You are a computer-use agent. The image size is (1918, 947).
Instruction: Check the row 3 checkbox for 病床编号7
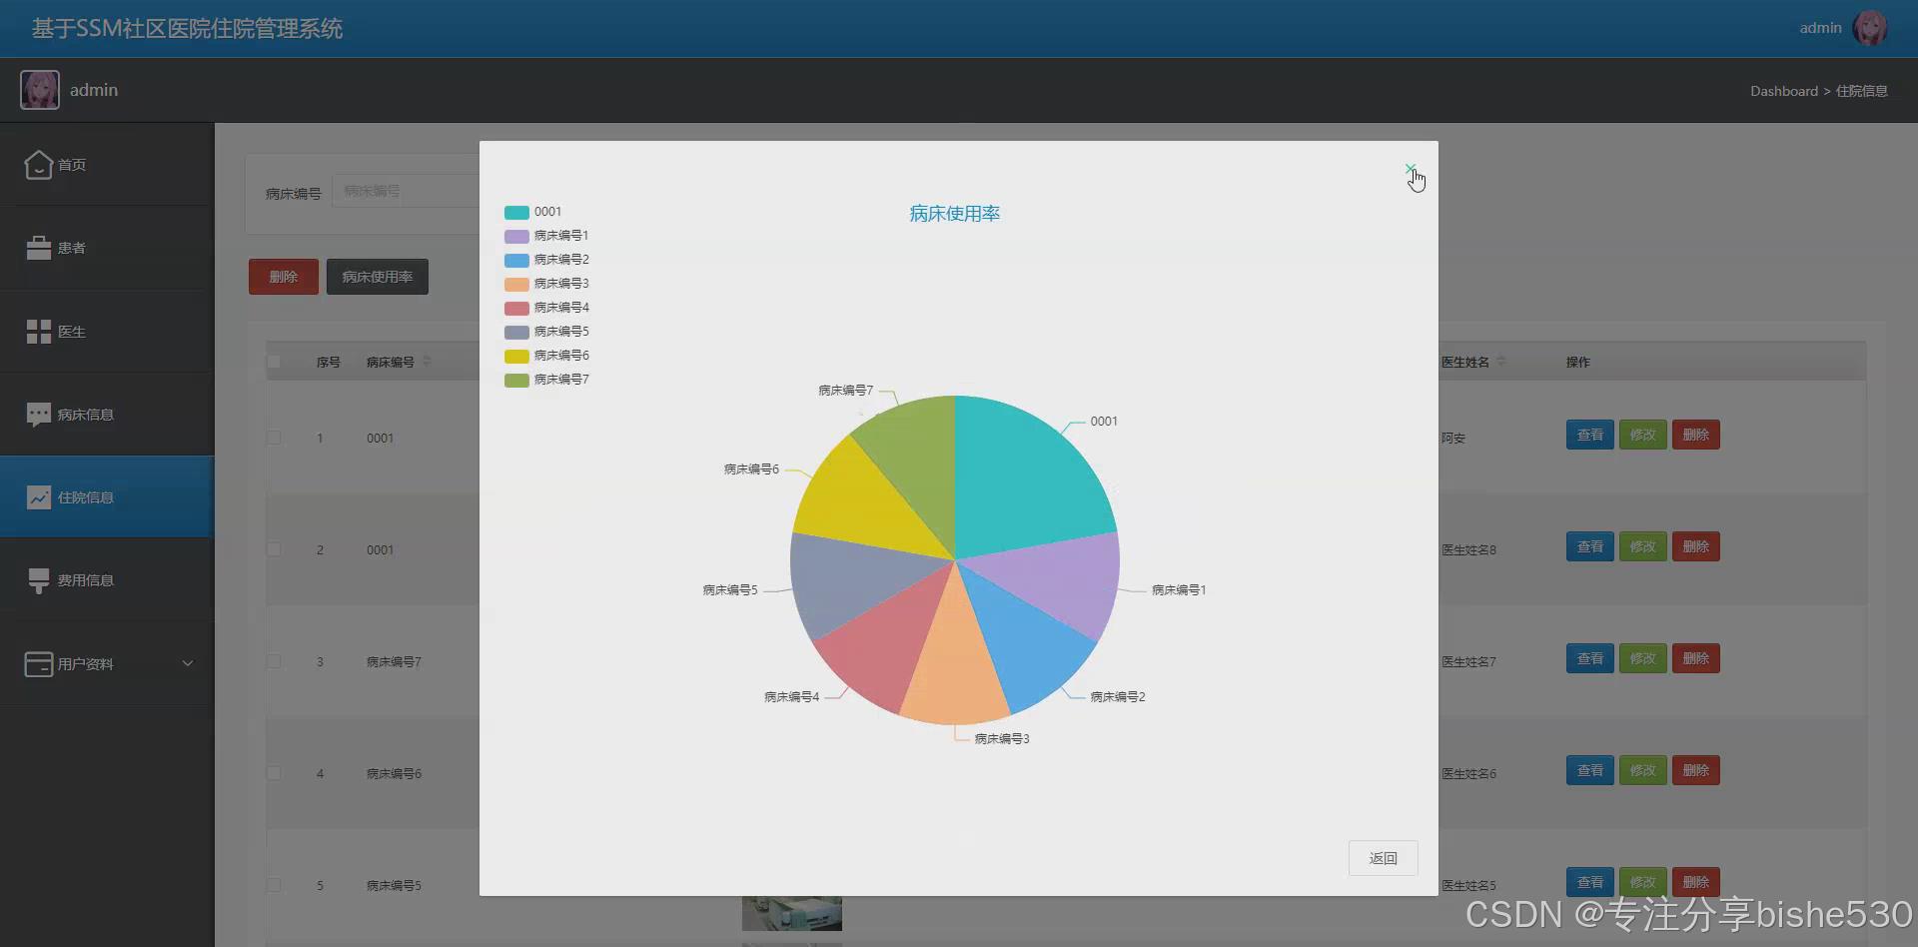click(274, 661)
